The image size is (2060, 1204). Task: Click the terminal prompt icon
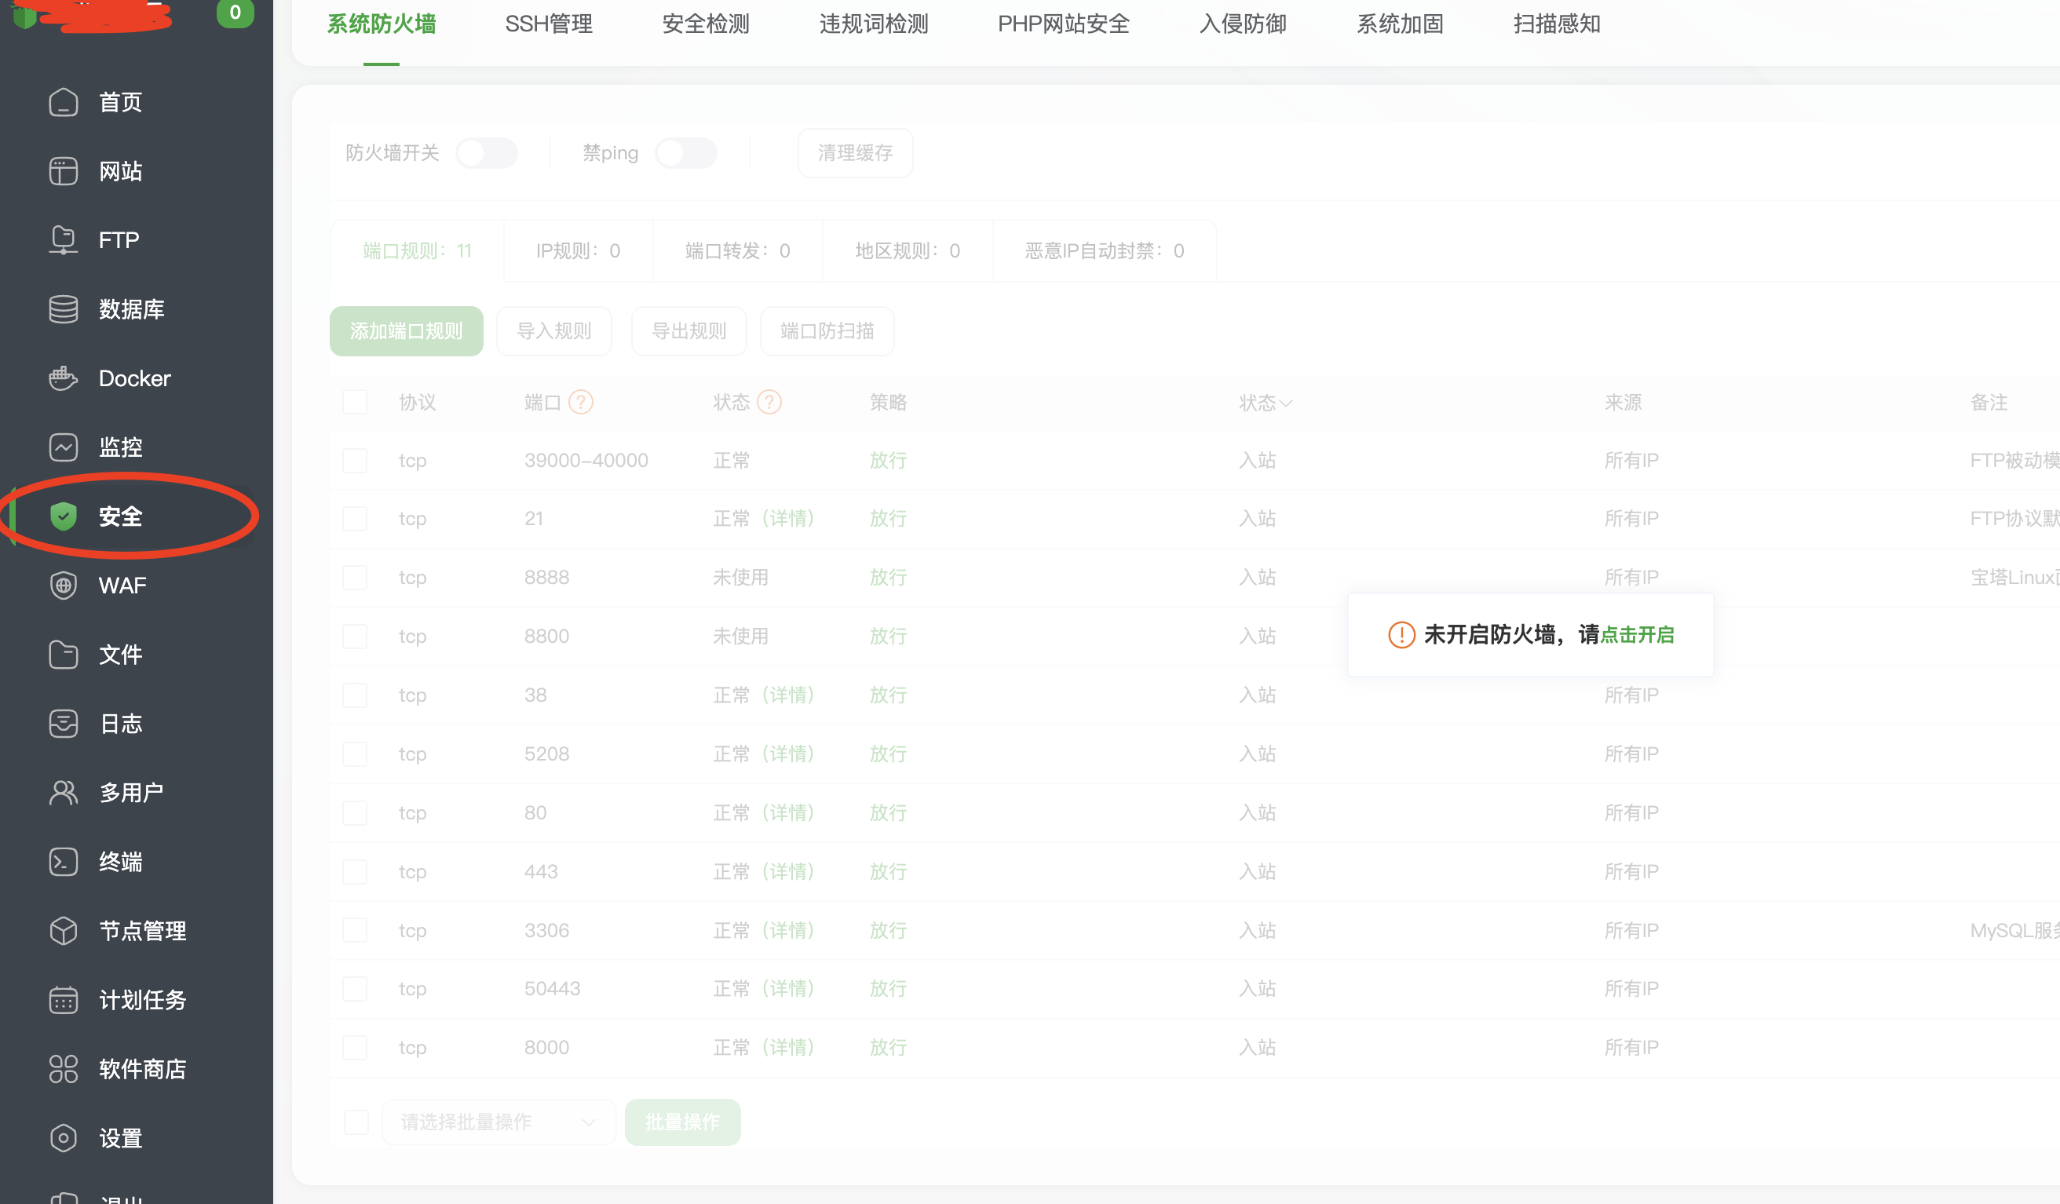point(63,862)
